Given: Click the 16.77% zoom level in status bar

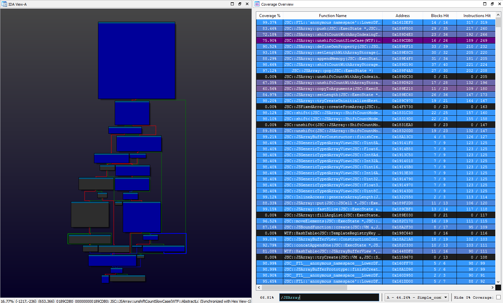Looking at the screenshot, I should tap(7, 301).
